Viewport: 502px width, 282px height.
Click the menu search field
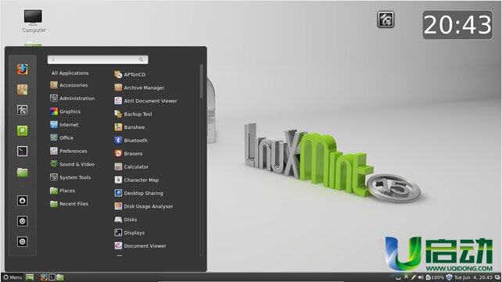click(98, 59)
